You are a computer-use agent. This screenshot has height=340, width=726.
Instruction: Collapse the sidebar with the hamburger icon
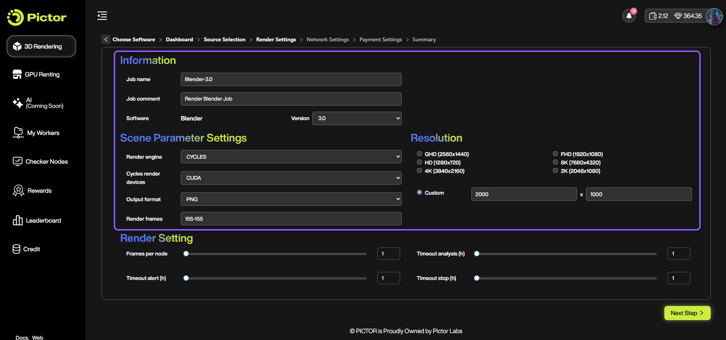102,16
